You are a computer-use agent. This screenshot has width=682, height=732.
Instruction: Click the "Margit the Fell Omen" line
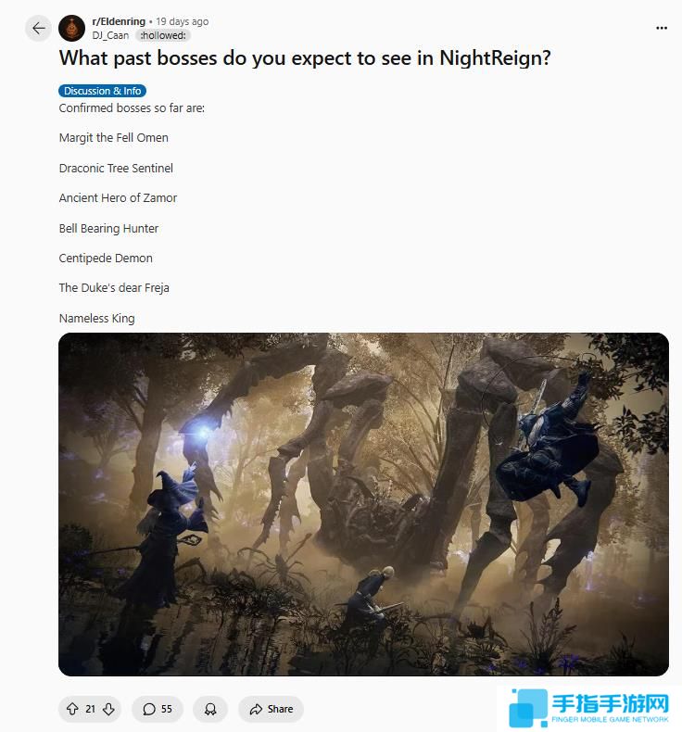pyautogui.click(x=113, y=138)
